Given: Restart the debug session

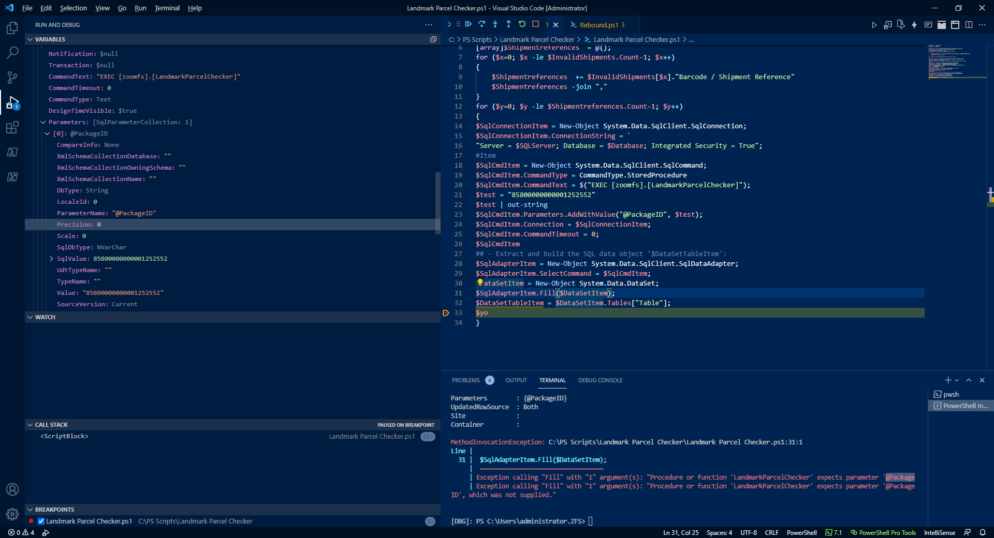Looking at the screenshot, I should point(522,24).
